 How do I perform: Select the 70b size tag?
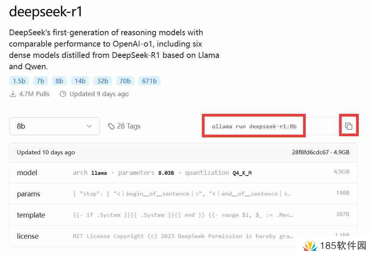click(125, 81)
